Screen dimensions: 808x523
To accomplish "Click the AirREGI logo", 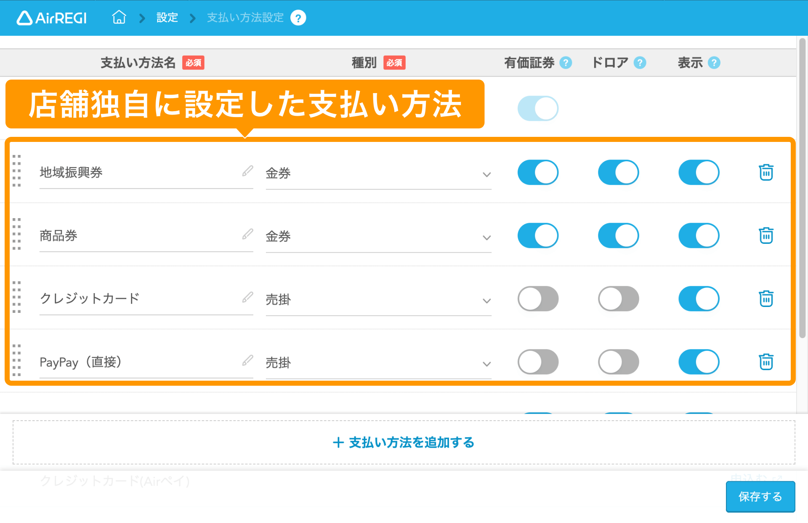I will (x=51, y=18).
